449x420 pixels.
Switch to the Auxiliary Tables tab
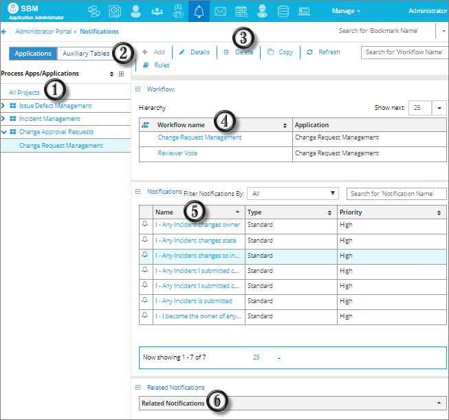coord(86,54)
